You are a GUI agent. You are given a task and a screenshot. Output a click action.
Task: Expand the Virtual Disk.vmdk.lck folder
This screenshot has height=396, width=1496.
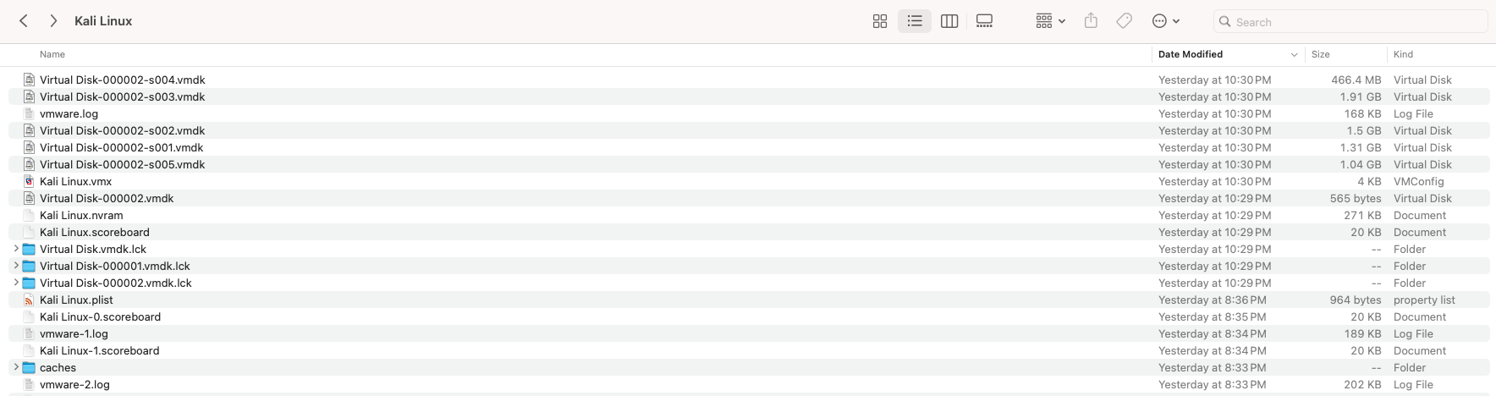[x=16, y=249]
